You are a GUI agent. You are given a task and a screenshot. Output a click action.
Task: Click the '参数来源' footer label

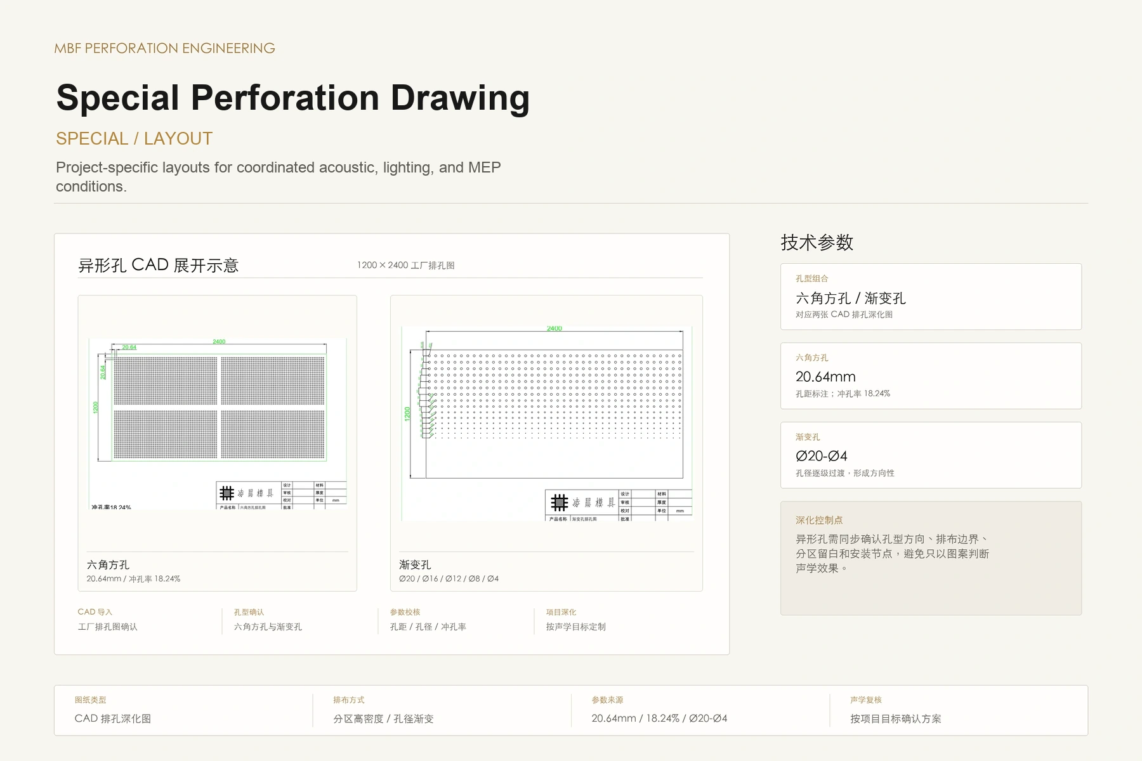coord(607,700)
